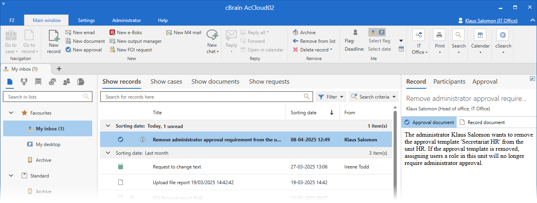537x203 pixels.
Task: Select the Show cases tab
Action: [x=166, y=82]
